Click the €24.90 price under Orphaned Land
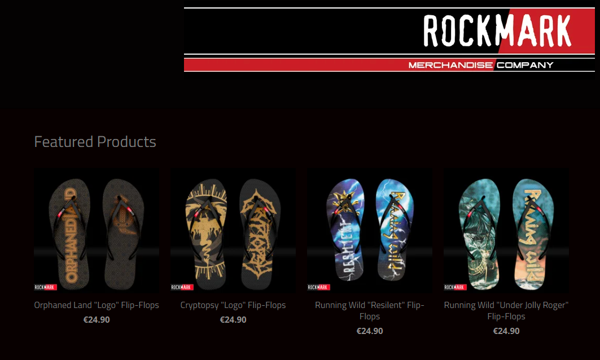 click(97, 320)
